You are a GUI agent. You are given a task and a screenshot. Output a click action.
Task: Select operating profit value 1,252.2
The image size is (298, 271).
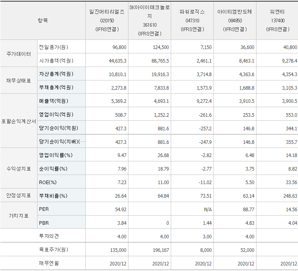coord(161,115)
